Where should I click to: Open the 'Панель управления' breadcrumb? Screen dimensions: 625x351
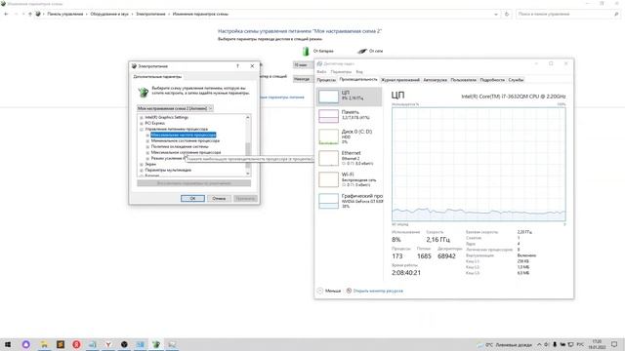click(65, 14)
